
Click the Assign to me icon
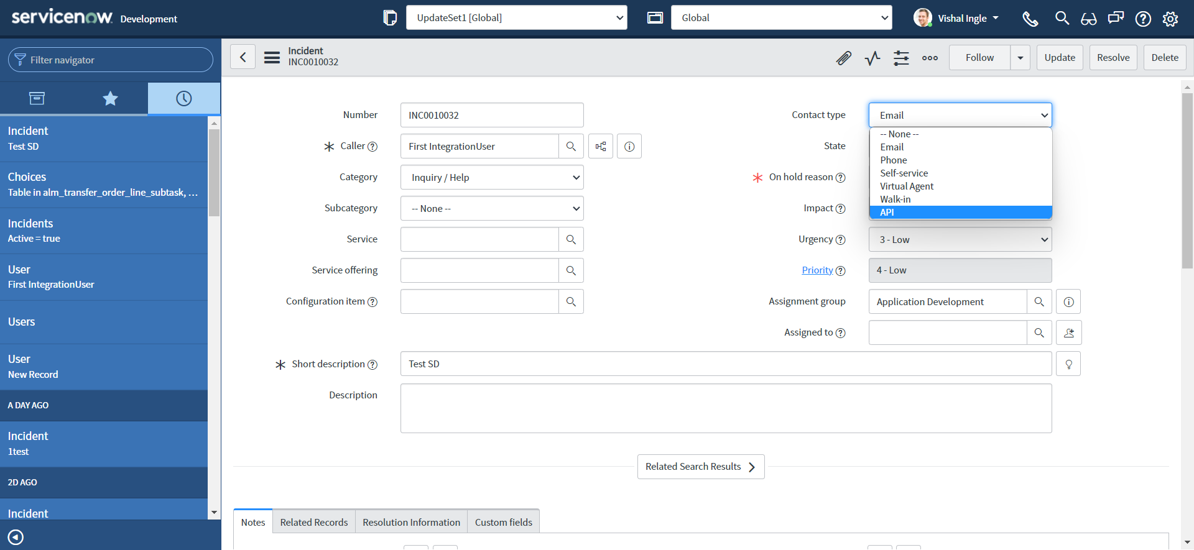tap(1069, 333)
